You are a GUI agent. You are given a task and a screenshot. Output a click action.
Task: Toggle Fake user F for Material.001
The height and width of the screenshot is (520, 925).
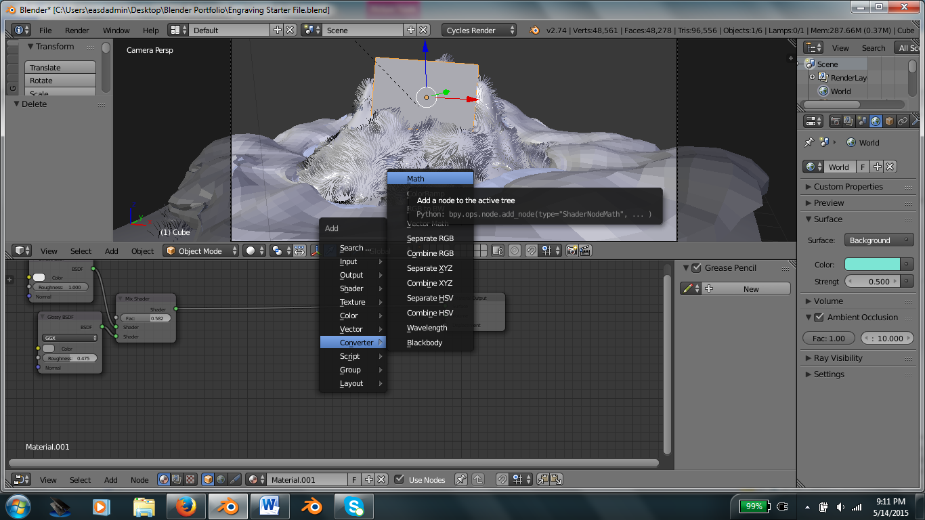[x=354, y=479]
